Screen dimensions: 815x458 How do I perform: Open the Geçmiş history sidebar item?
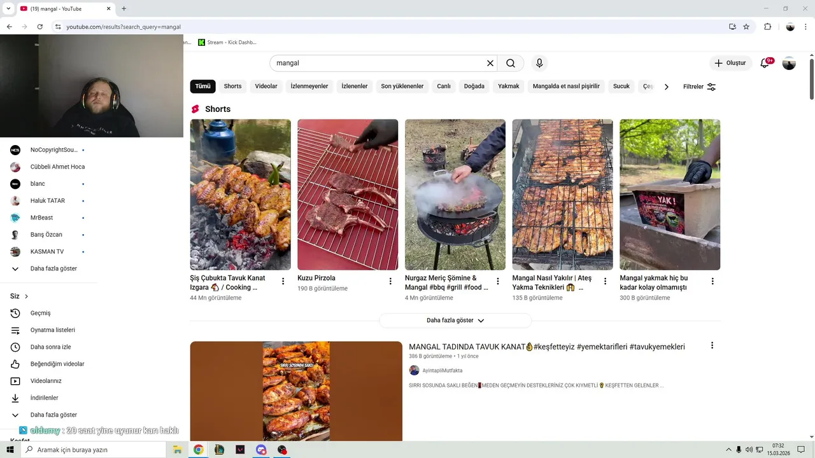(40, 313)
